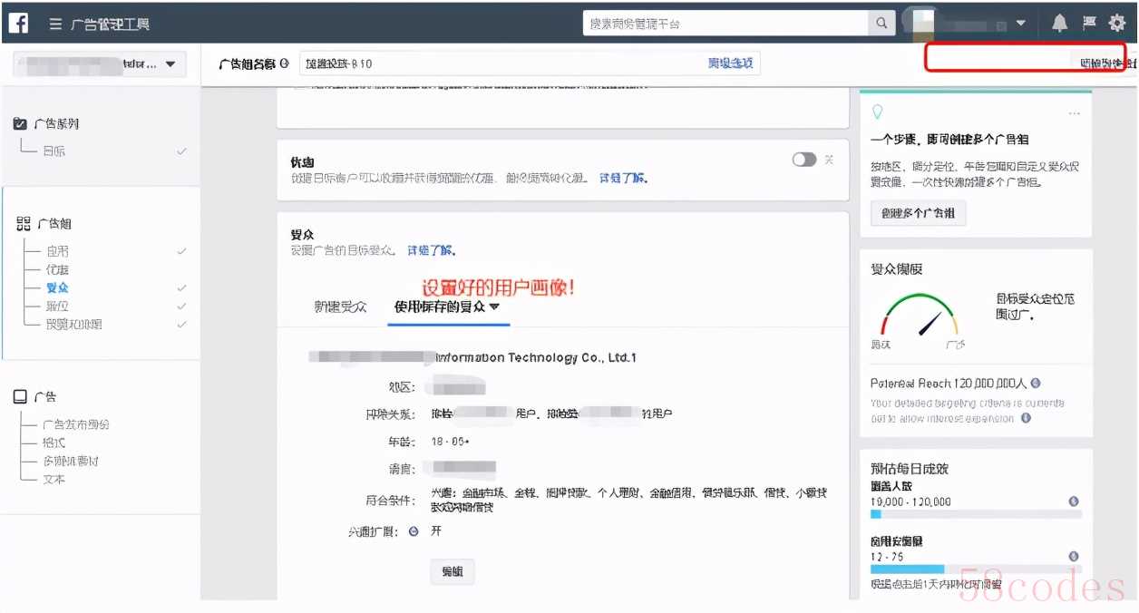Switch to the 新建受众 tab
Viewport: 1139px width, 613px height.
(340, 306)
